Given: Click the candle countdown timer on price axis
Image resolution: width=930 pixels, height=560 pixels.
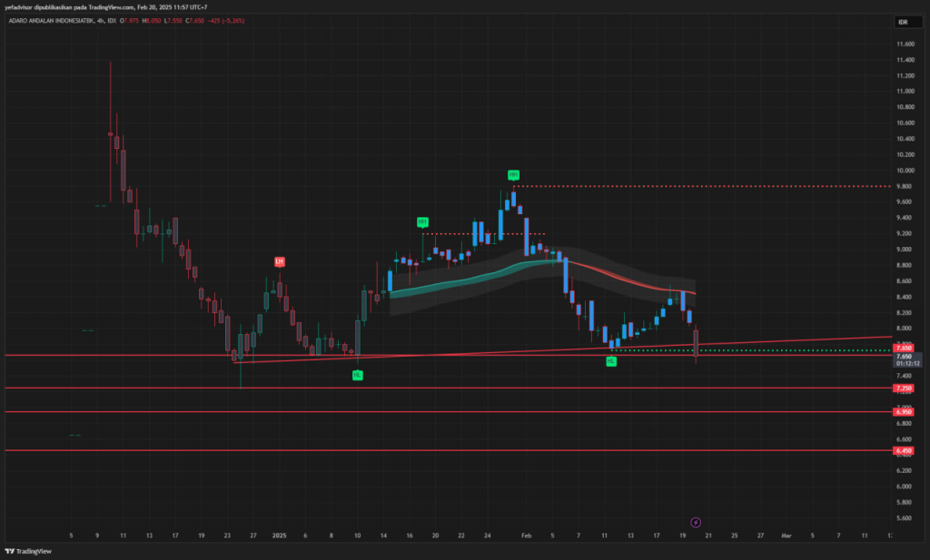Looking at the screenshot, I should coord(903,363).
